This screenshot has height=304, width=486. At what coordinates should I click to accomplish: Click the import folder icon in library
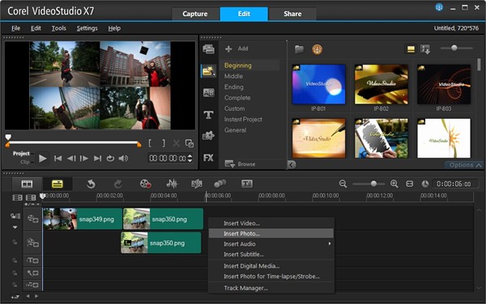coord(299,49)
